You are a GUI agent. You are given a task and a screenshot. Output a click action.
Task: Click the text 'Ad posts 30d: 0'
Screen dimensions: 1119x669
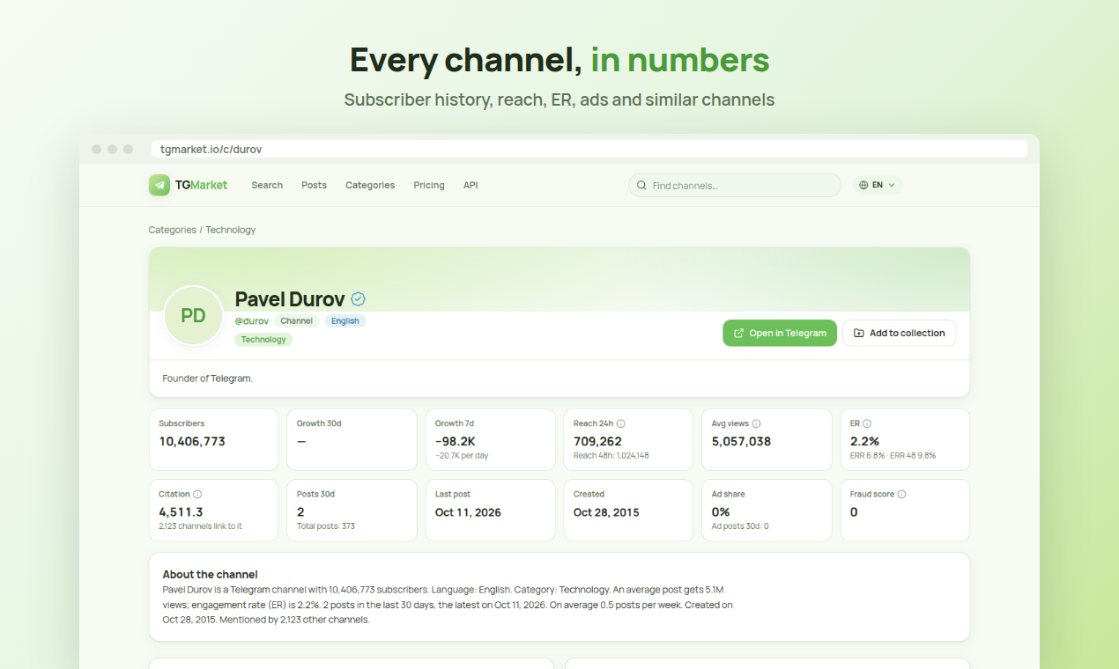(740, 526)
